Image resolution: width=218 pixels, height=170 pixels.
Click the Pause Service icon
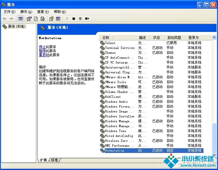(80, 18)
